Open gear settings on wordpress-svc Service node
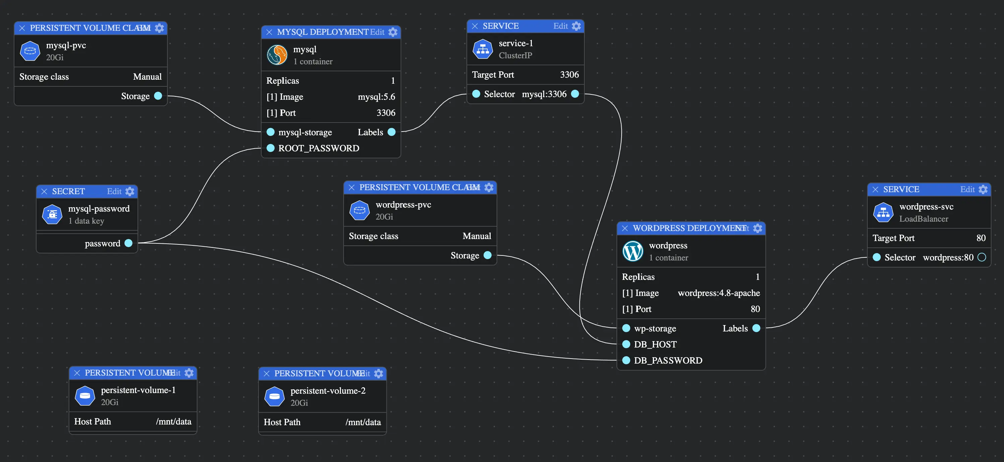 pyautogui.click(x=983, y=189)
